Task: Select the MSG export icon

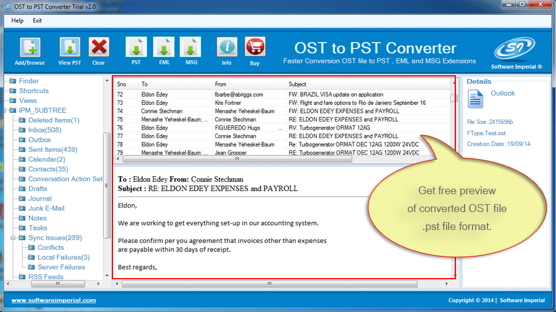Action: pos(191,47)
